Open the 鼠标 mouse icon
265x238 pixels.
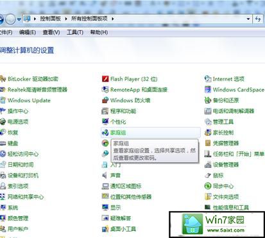pos(208,176)
